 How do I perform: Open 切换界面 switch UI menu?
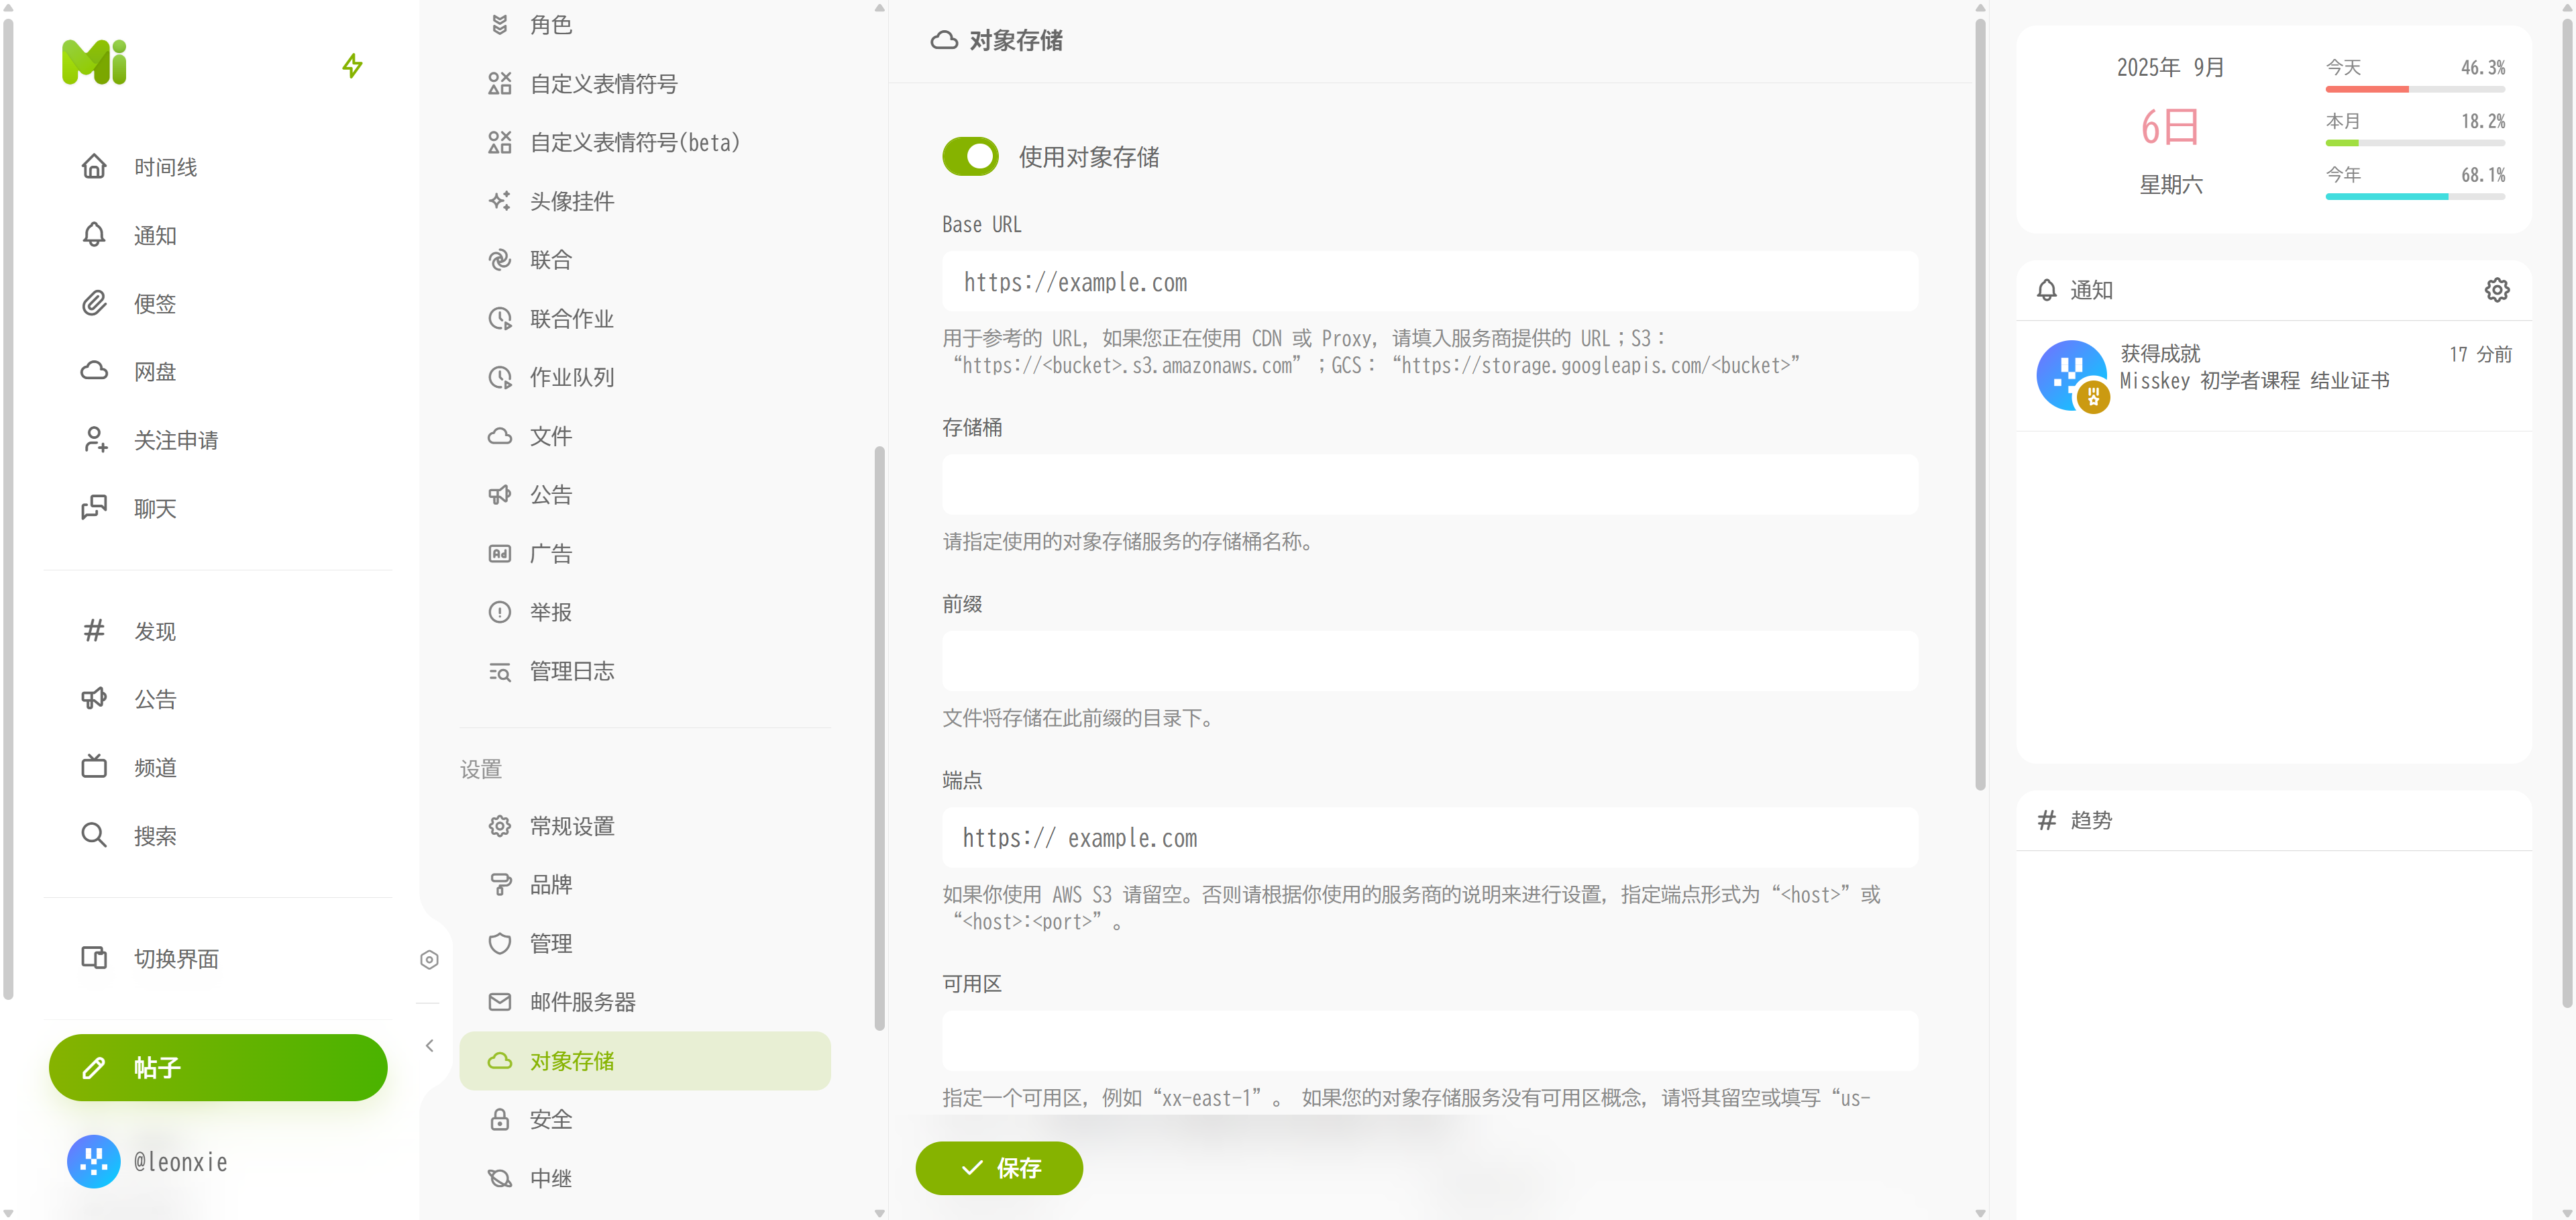point(175,958)
